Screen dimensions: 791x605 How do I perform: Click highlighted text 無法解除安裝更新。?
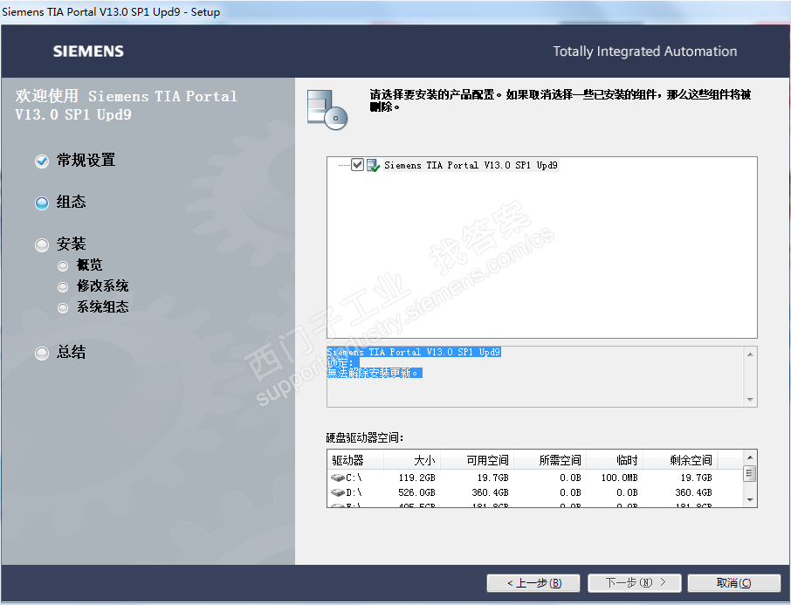click(x=375, y=373)
